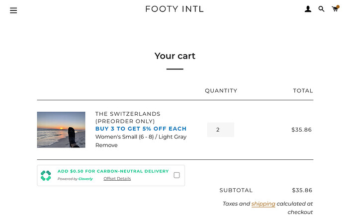343x216 pixels.
Task: Click the Buy 3 Get 5% Off promo text
Action: click(x=141, y=129)
